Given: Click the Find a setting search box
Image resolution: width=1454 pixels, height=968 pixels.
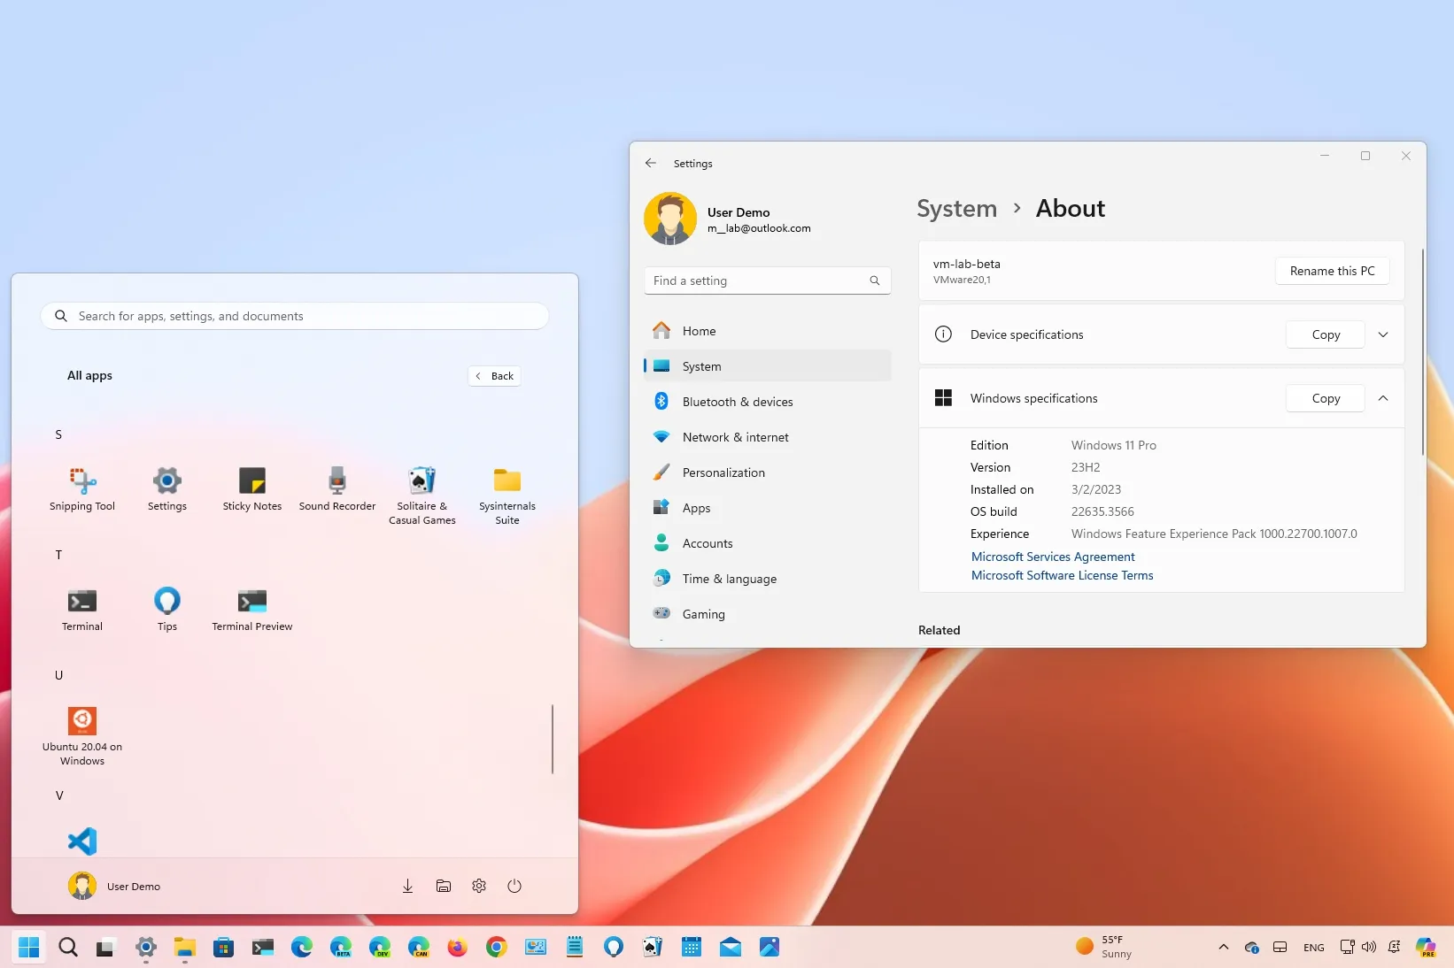Looking at the screenshot, I should point(767,280).
